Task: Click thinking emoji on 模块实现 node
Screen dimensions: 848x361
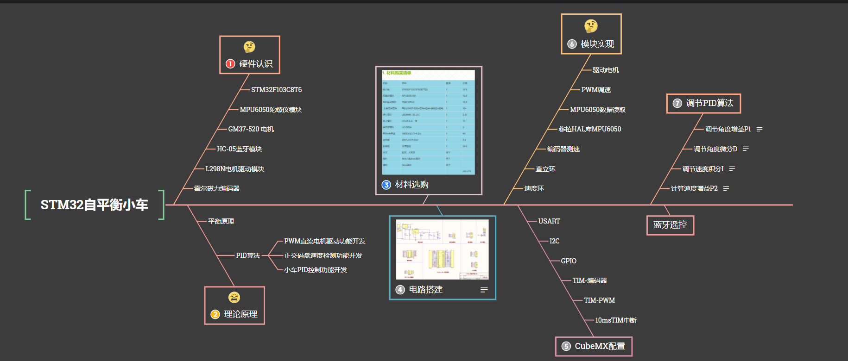Action: pyautogui.click(x=591, y=26)
